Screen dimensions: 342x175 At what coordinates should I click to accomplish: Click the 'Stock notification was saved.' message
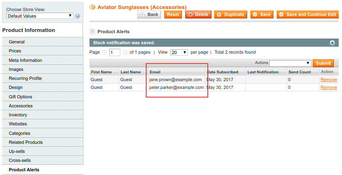pyautogui.click(x=124, y=43)
